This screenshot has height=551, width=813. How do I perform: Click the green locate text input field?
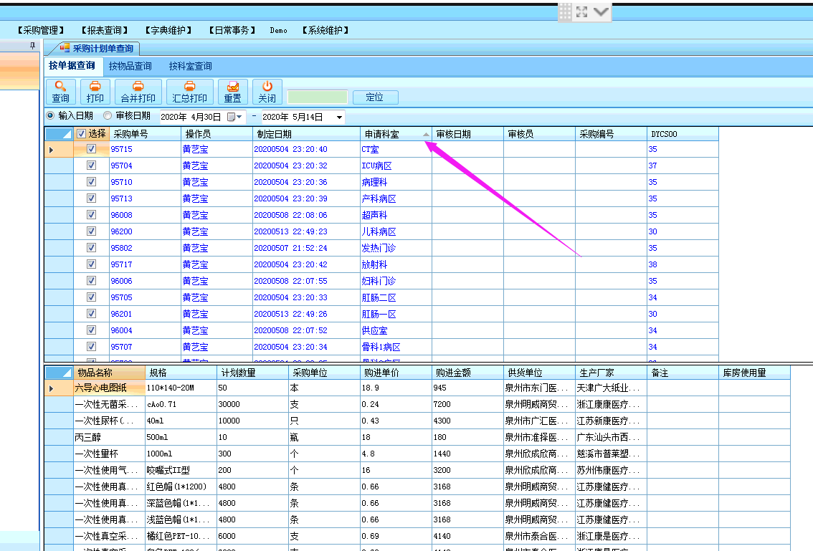point(318,97)
